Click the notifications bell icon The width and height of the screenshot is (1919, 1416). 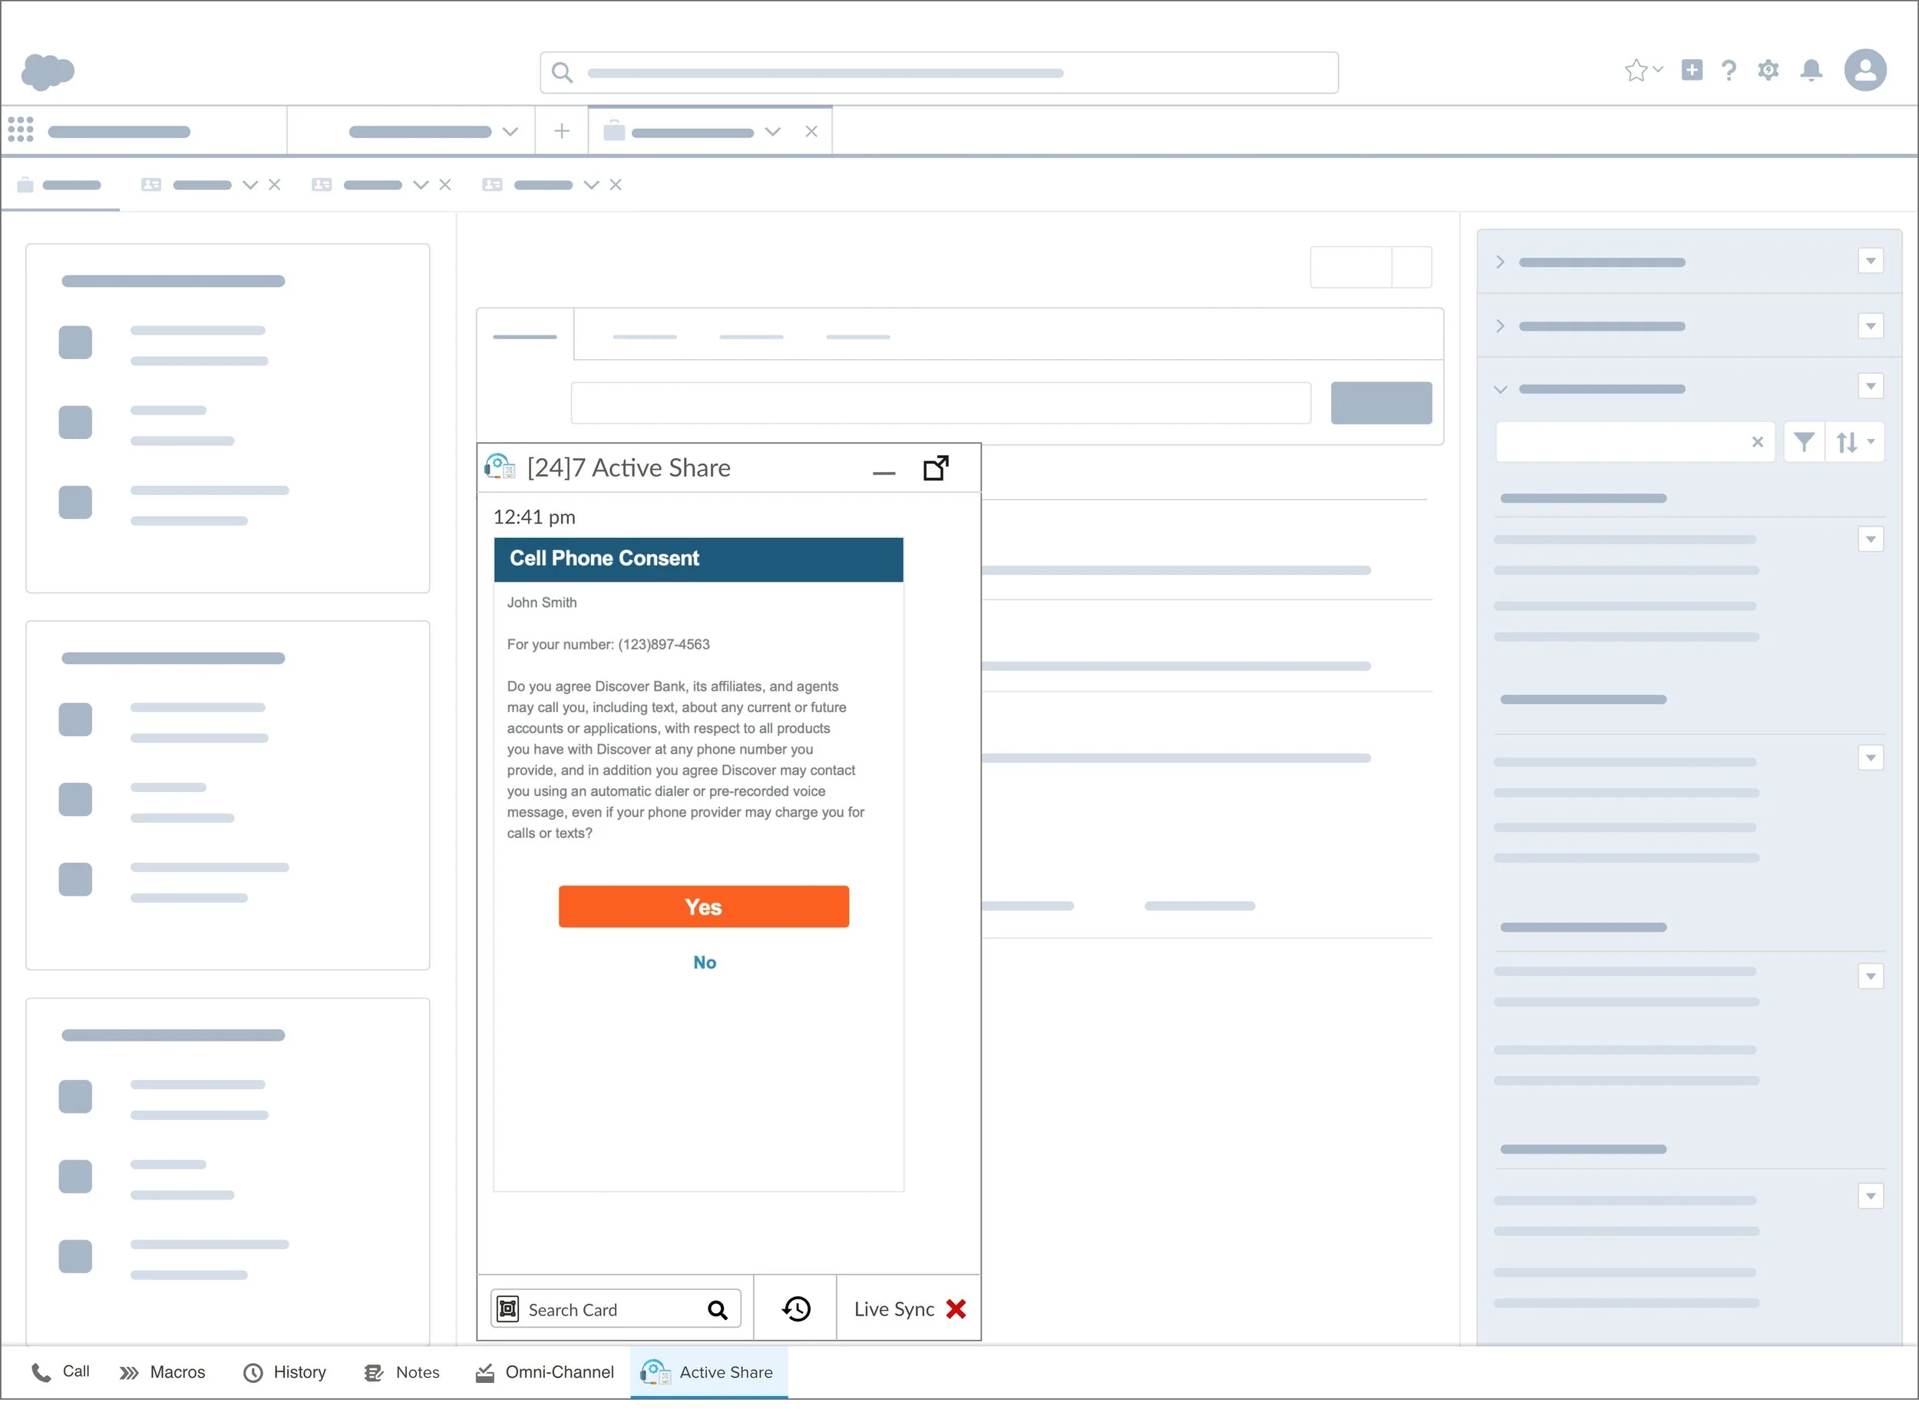(1810, 71)
